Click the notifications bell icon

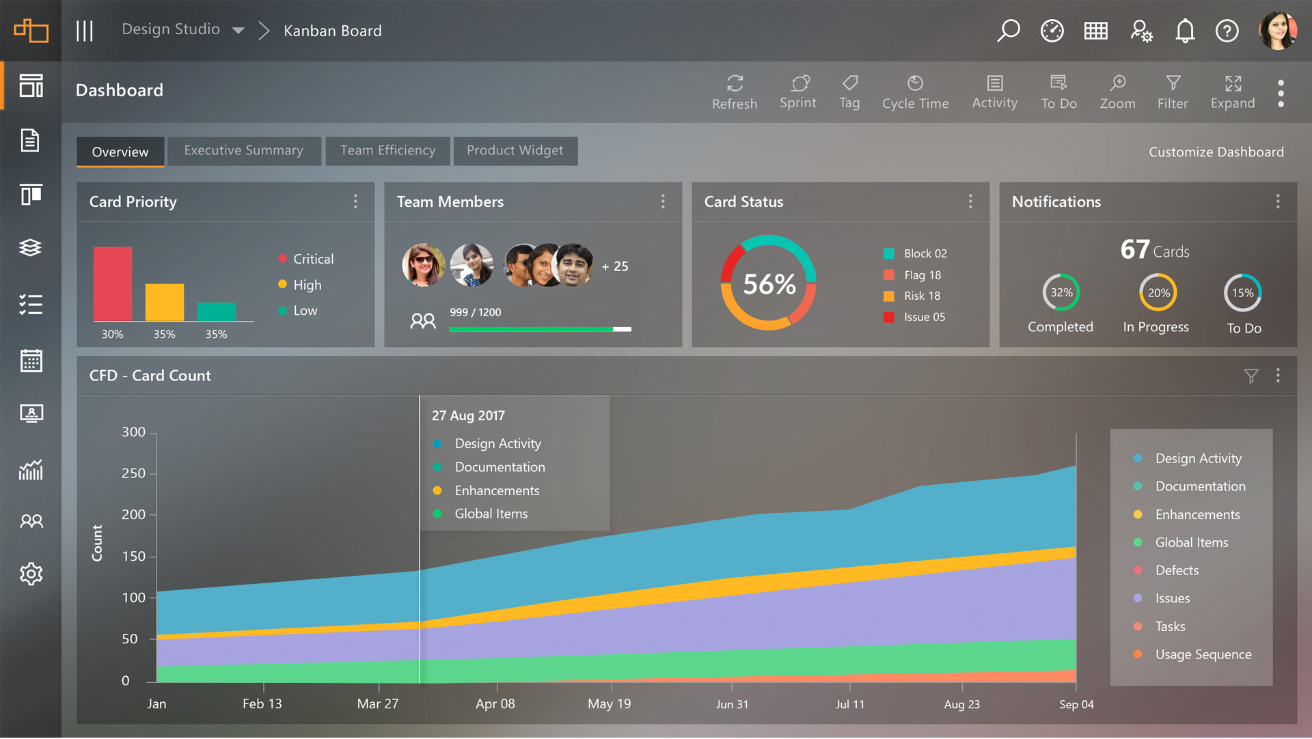1185,31
